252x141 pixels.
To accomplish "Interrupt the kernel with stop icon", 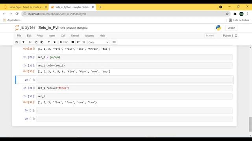I will pos(72,42).
